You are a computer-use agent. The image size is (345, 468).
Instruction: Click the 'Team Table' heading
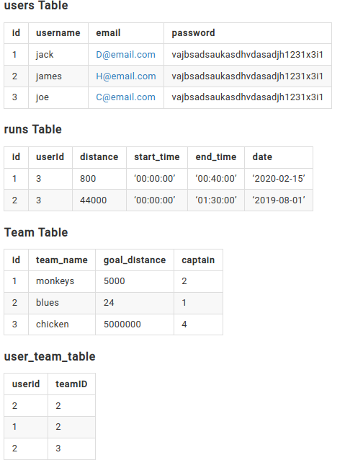pos(36,232)
